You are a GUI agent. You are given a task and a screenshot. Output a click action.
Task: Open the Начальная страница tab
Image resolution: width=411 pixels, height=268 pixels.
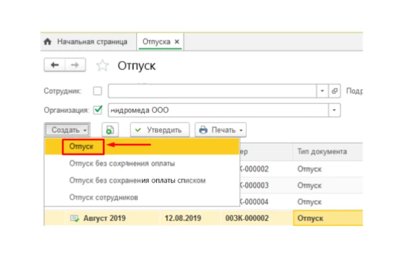tap(92, 42)
